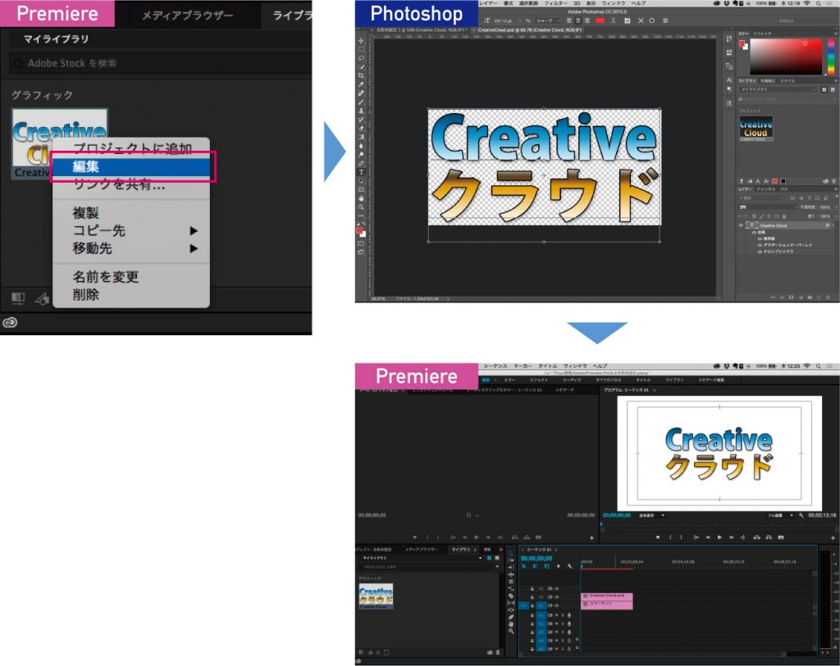This screenshot has height=666, width=840.
Task: Toggle snap magnet in Premiere timeline header
Action: pos(535,566)
